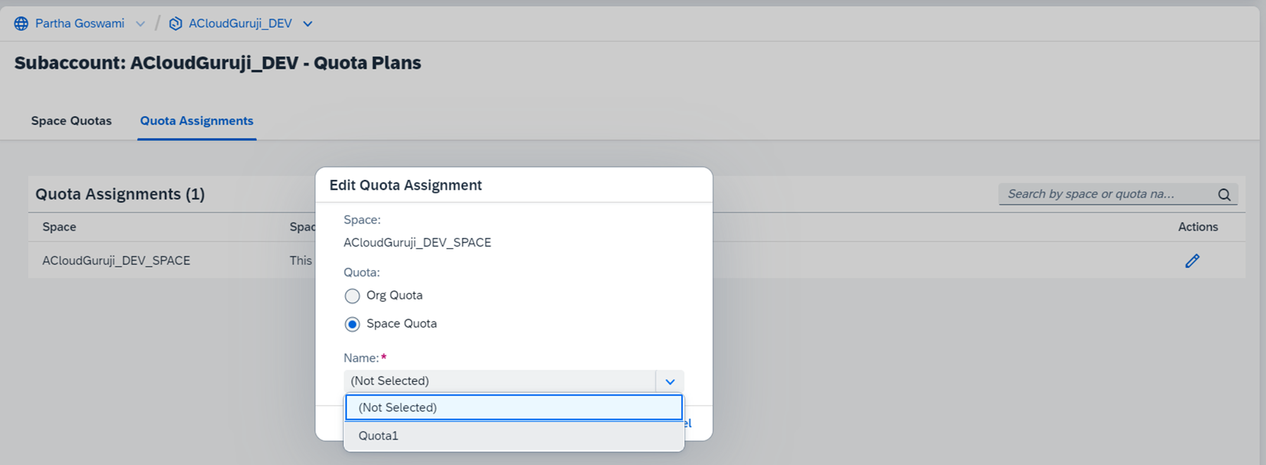1266x465 pixels.
Task: Open the Partha Goswami breadcrumb link
Action: click(x=80, y=24)
